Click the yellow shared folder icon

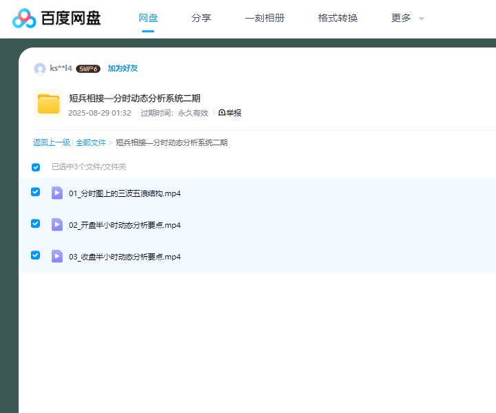pyautogui.click(x=48, y=104)
